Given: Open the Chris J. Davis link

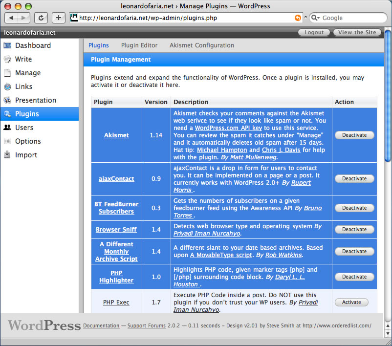Looking at the screenshot, I should pos(281,150).
